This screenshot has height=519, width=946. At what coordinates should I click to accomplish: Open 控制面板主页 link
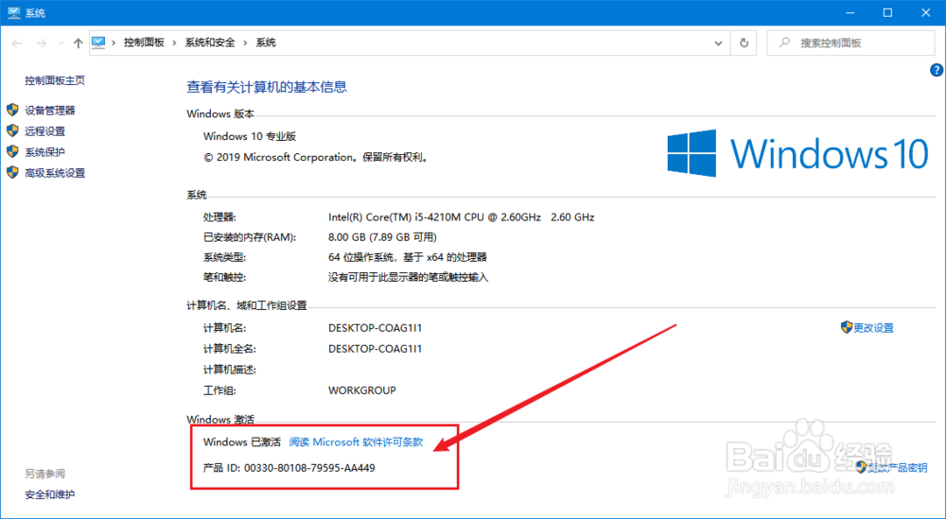[x=55, y=80]
